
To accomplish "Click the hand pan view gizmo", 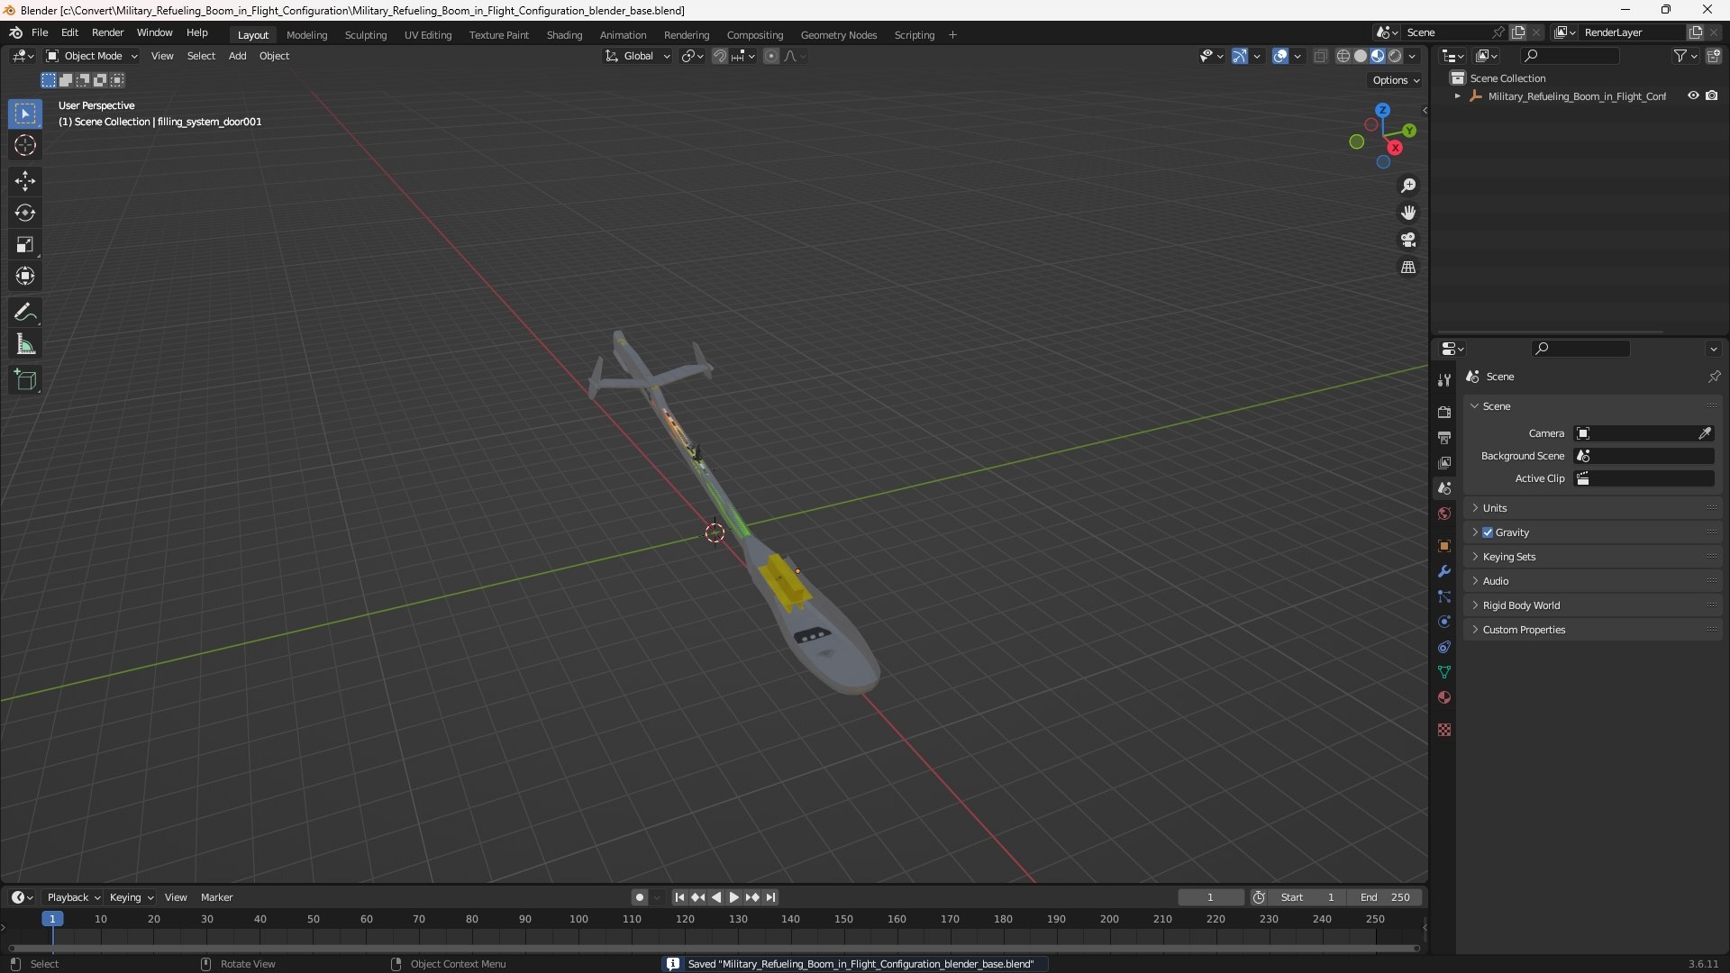I will (1408, 213).
